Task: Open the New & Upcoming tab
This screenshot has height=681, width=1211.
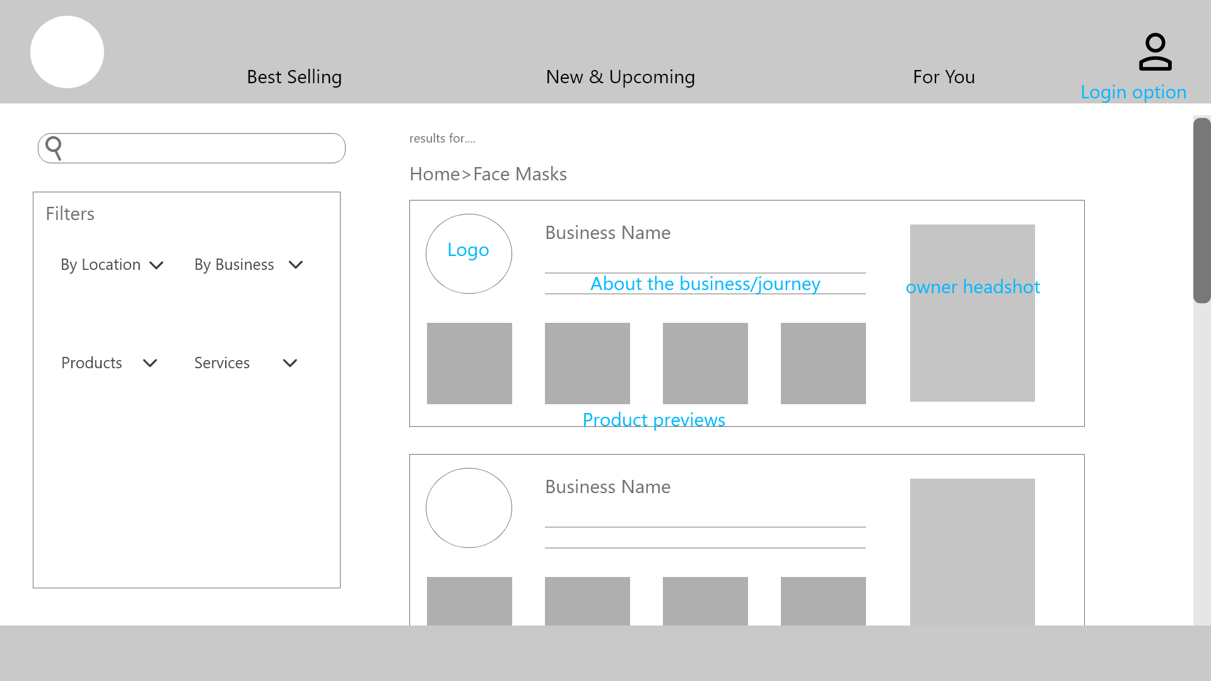Action: [620, 77]
